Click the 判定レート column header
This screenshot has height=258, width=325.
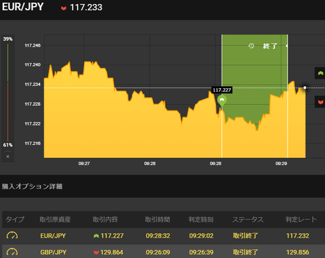coord(301,219)
